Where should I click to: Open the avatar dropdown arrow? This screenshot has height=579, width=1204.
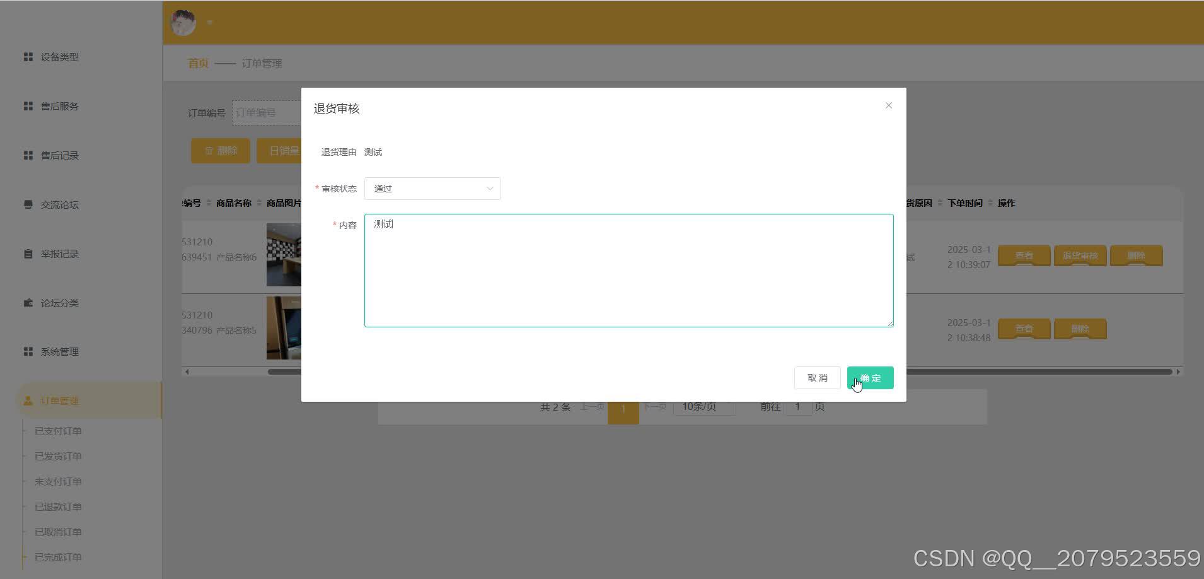[209, 23]
